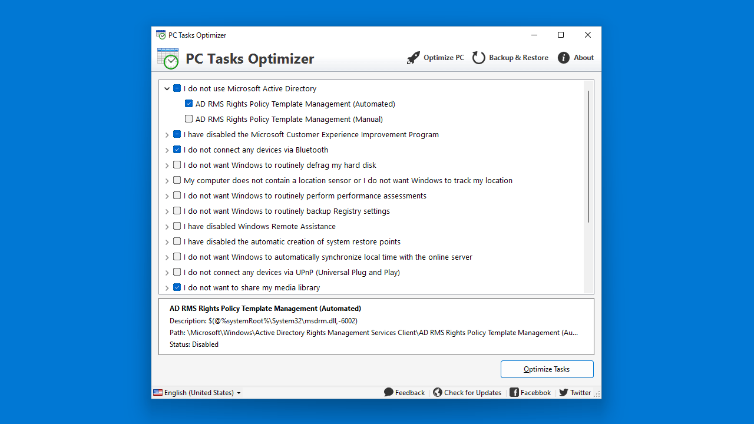Image resolution: width=754 pixels, height=424 pixels.
Task: Open the Feedback link
Action: [410, 393]
